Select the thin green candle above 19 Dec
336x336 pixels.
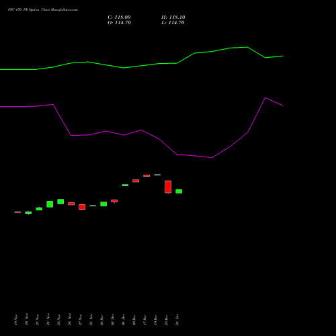157,175
